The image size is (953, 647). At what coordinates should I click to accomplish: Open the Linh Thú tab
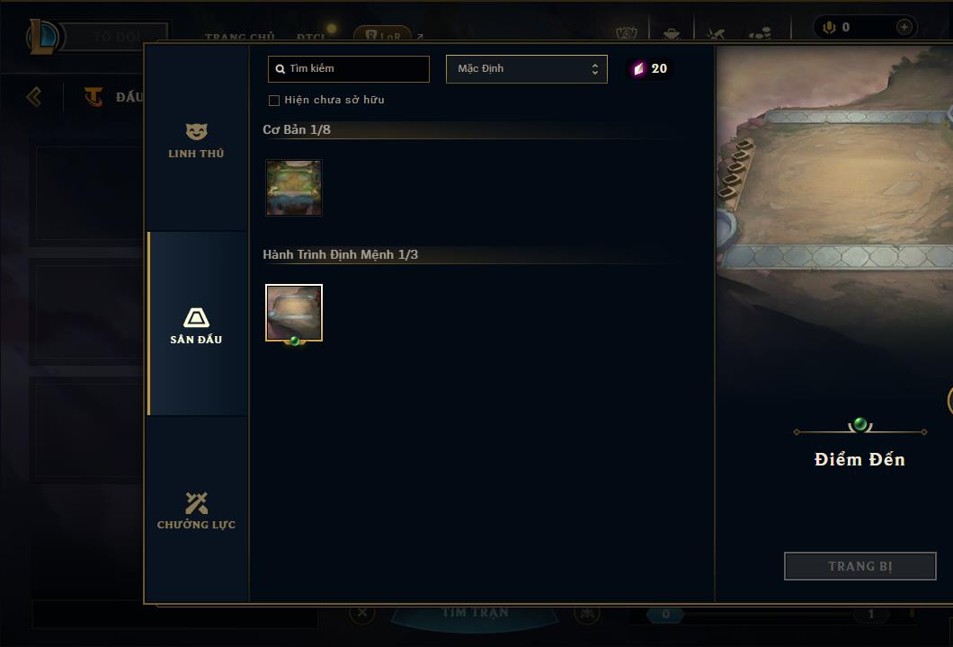(x=196, y=141)
